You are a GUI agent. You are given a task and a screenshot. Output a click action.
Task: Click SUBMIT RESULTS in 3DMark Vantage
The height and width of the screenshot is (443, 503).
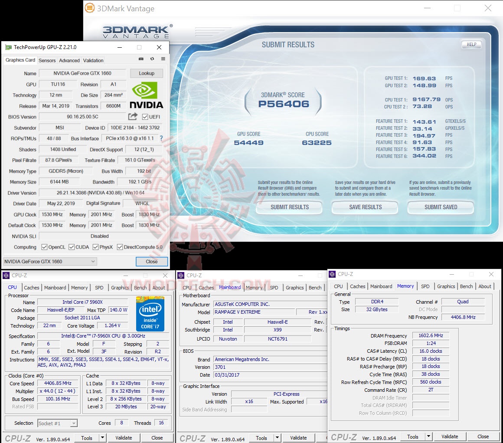point(289,207)
